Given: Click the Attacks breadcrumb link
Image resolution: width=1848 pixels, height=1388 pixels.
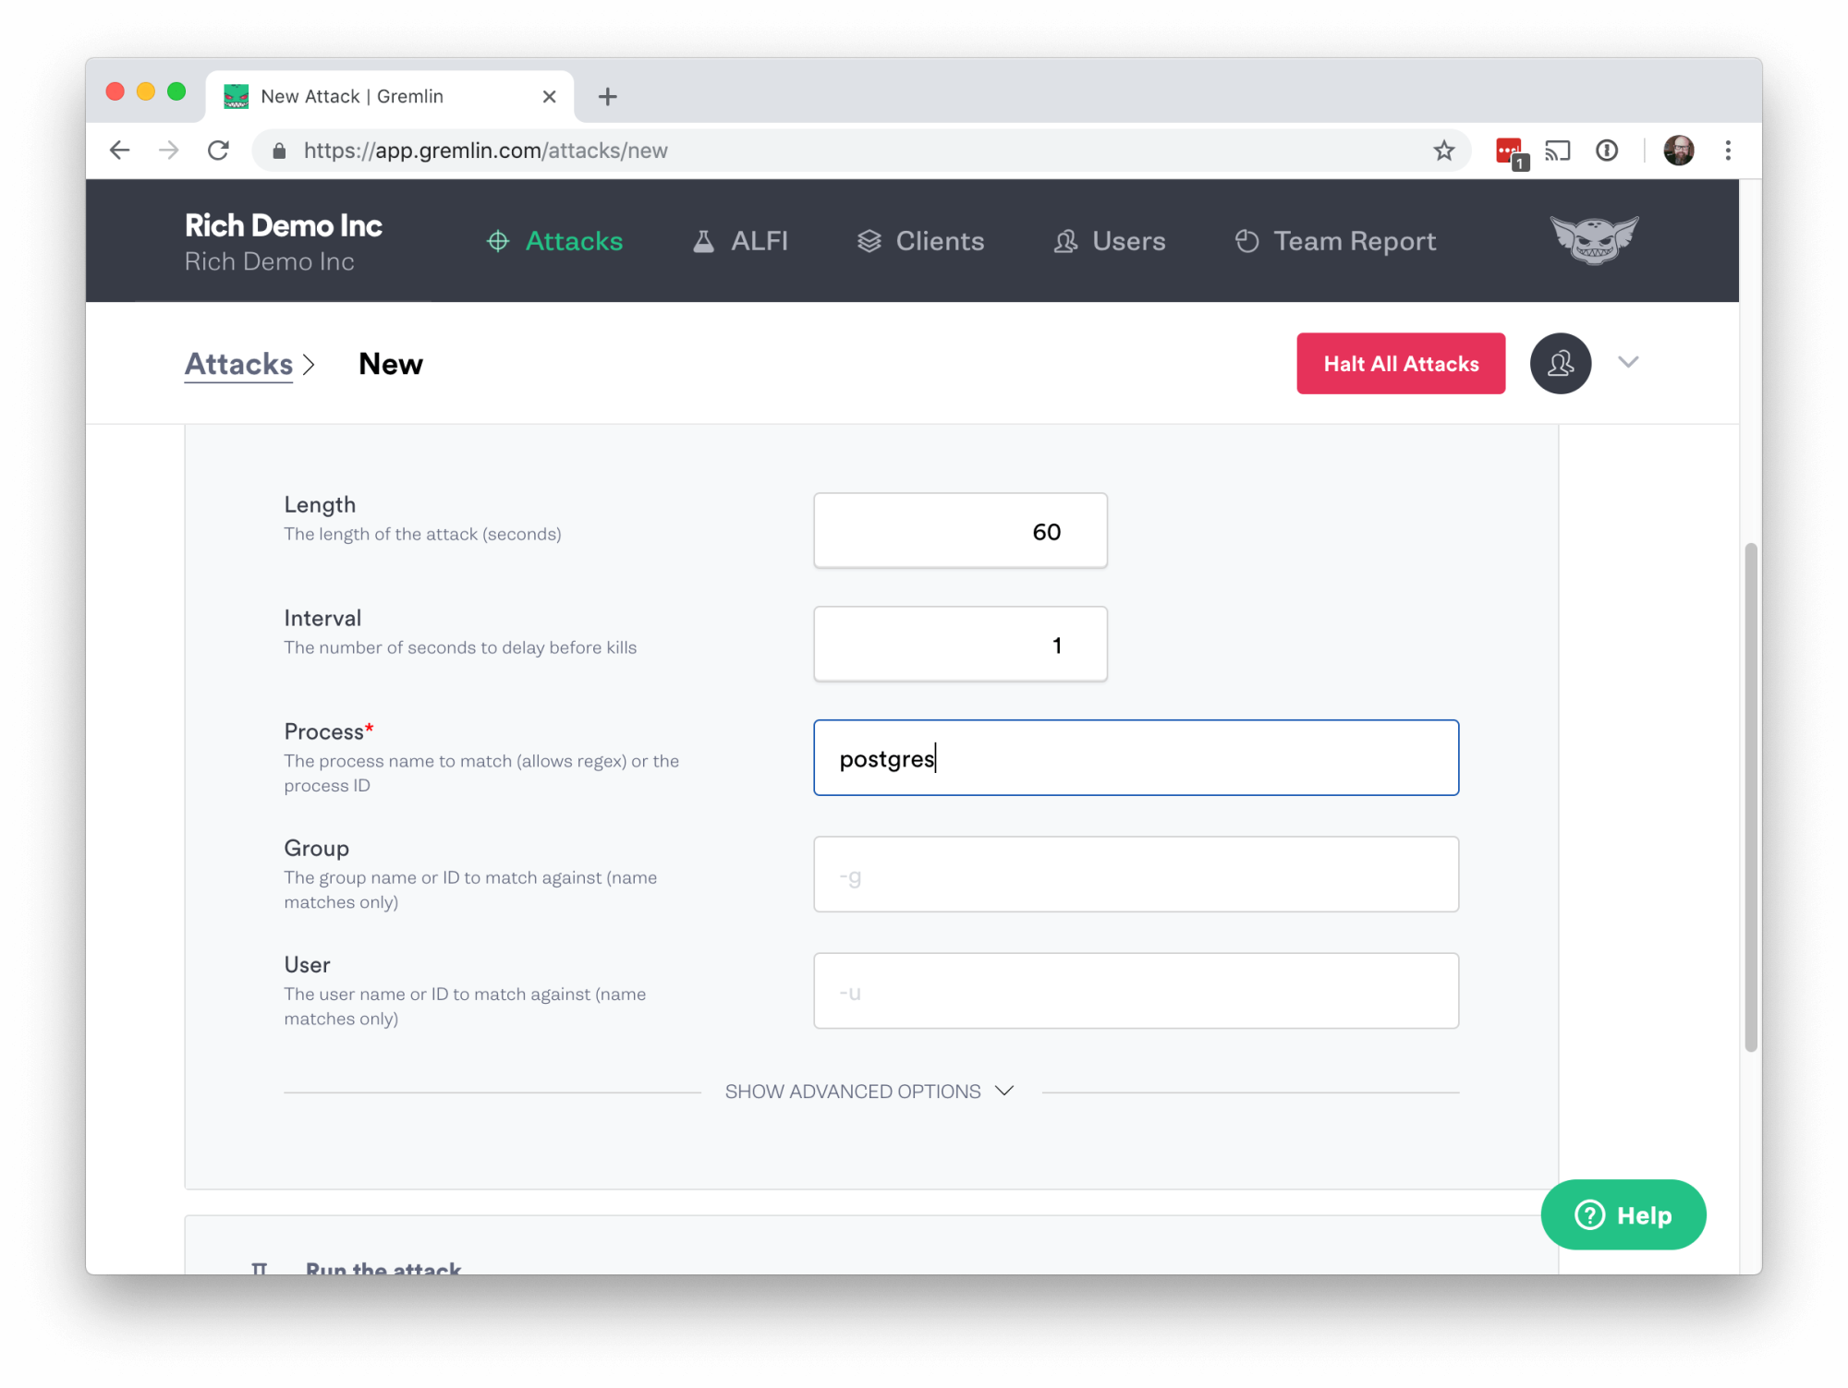Looking at the screenshot, I should (237, 363).
